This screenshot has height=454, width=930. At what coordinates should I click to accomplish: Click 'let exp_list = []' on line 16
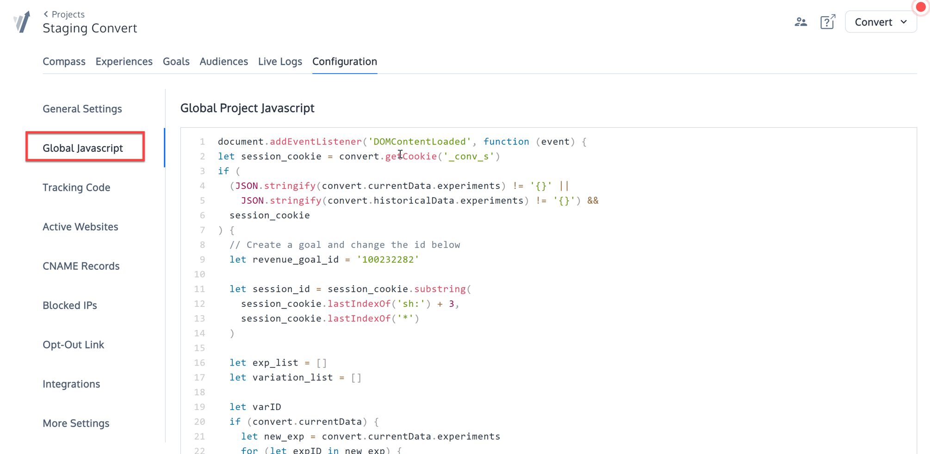(x=279, y=363)
